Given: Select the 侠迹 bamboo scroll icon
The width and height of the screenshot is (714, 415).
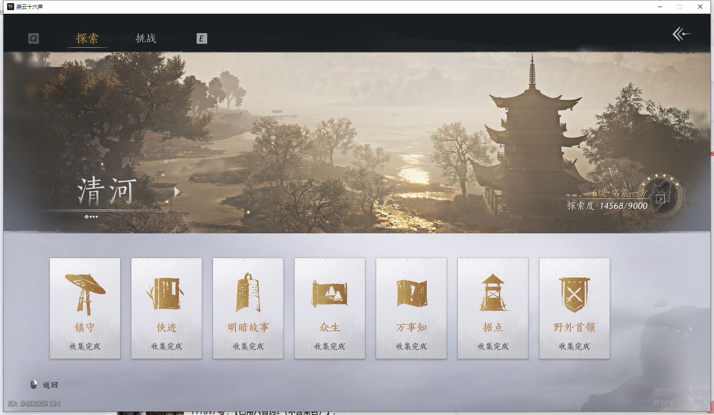Looking at the screenshot, I should tap(167, 308).
